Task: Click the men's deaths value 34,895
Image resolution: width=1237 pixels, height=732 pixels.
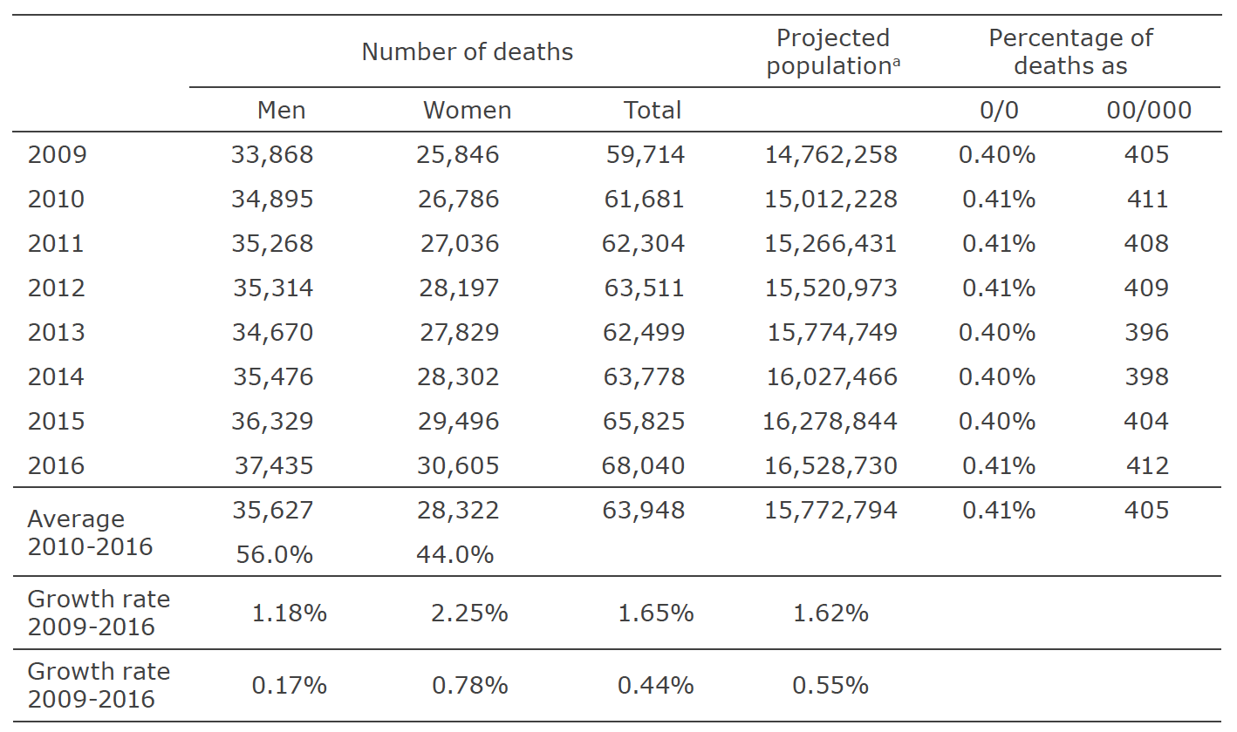Action: pos(273,200)
